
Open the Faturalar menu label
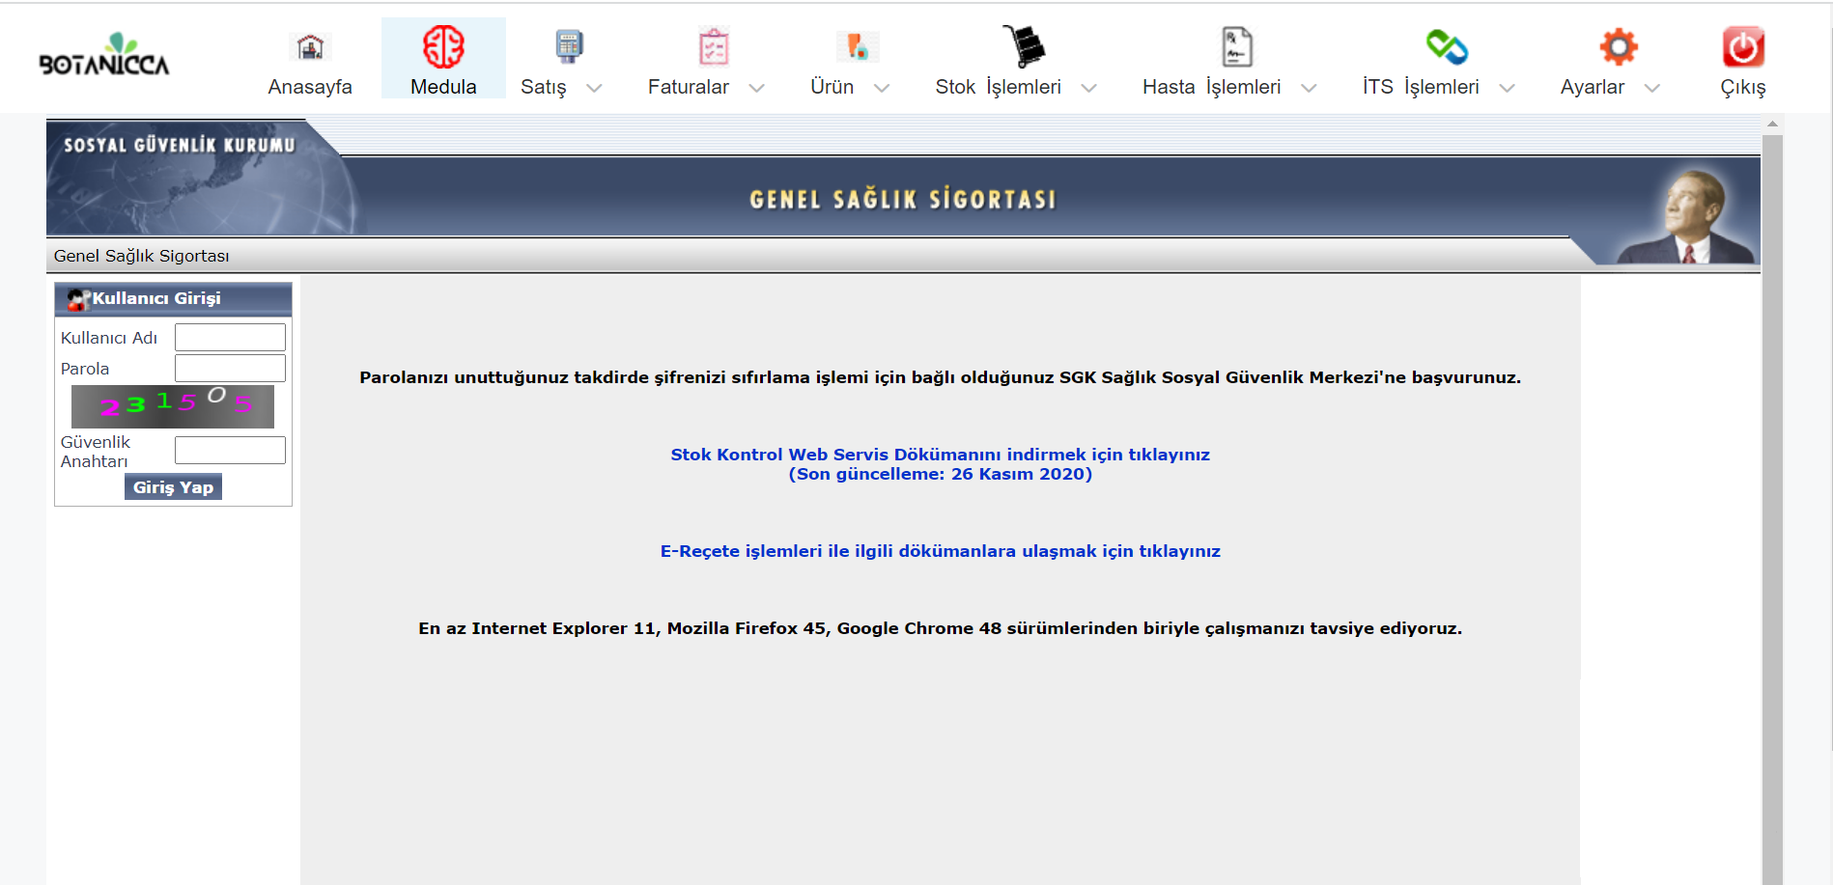689,87
